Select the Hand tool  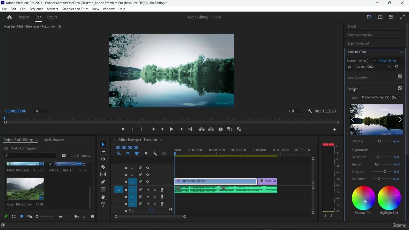[x=103, y=197]
